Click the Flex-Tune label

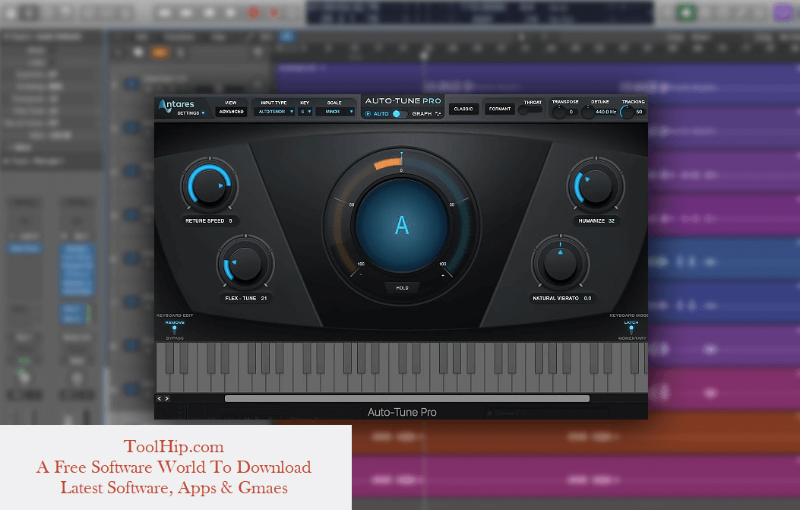(240, 298)
